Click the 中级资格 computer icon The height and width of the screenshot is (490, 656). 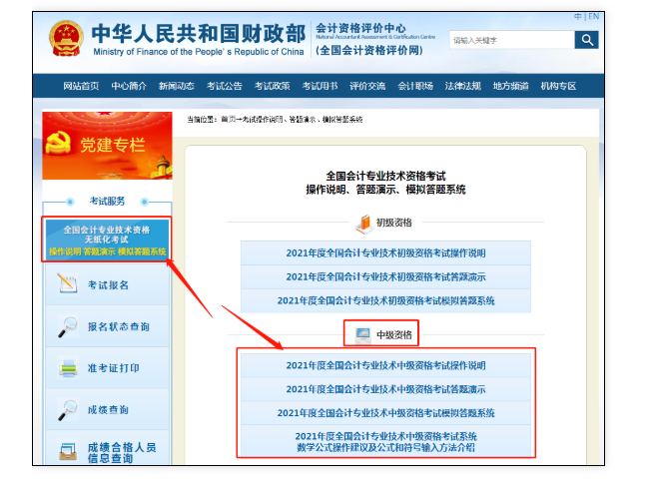(x=362, y=335)
